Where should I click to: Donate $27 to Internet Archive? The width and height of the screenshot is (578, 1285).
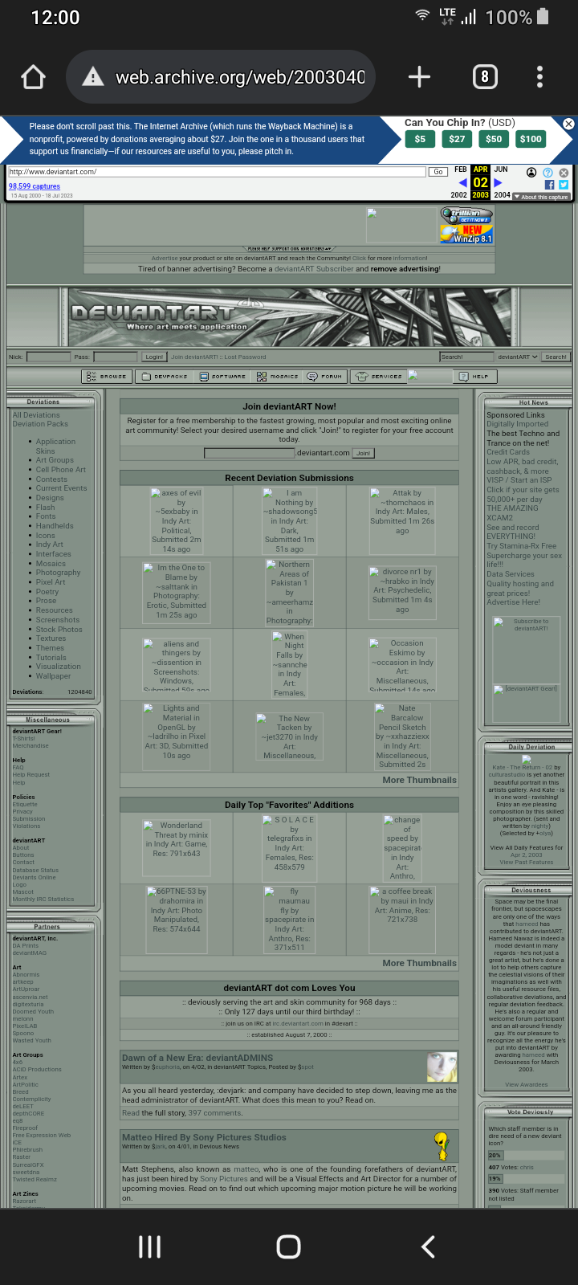point(457,139)
